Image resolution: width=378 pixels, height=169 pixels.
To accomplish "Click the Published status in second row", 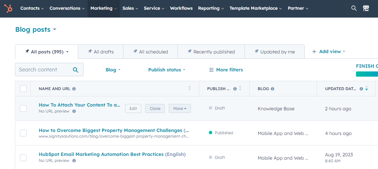I will (221, 133).
